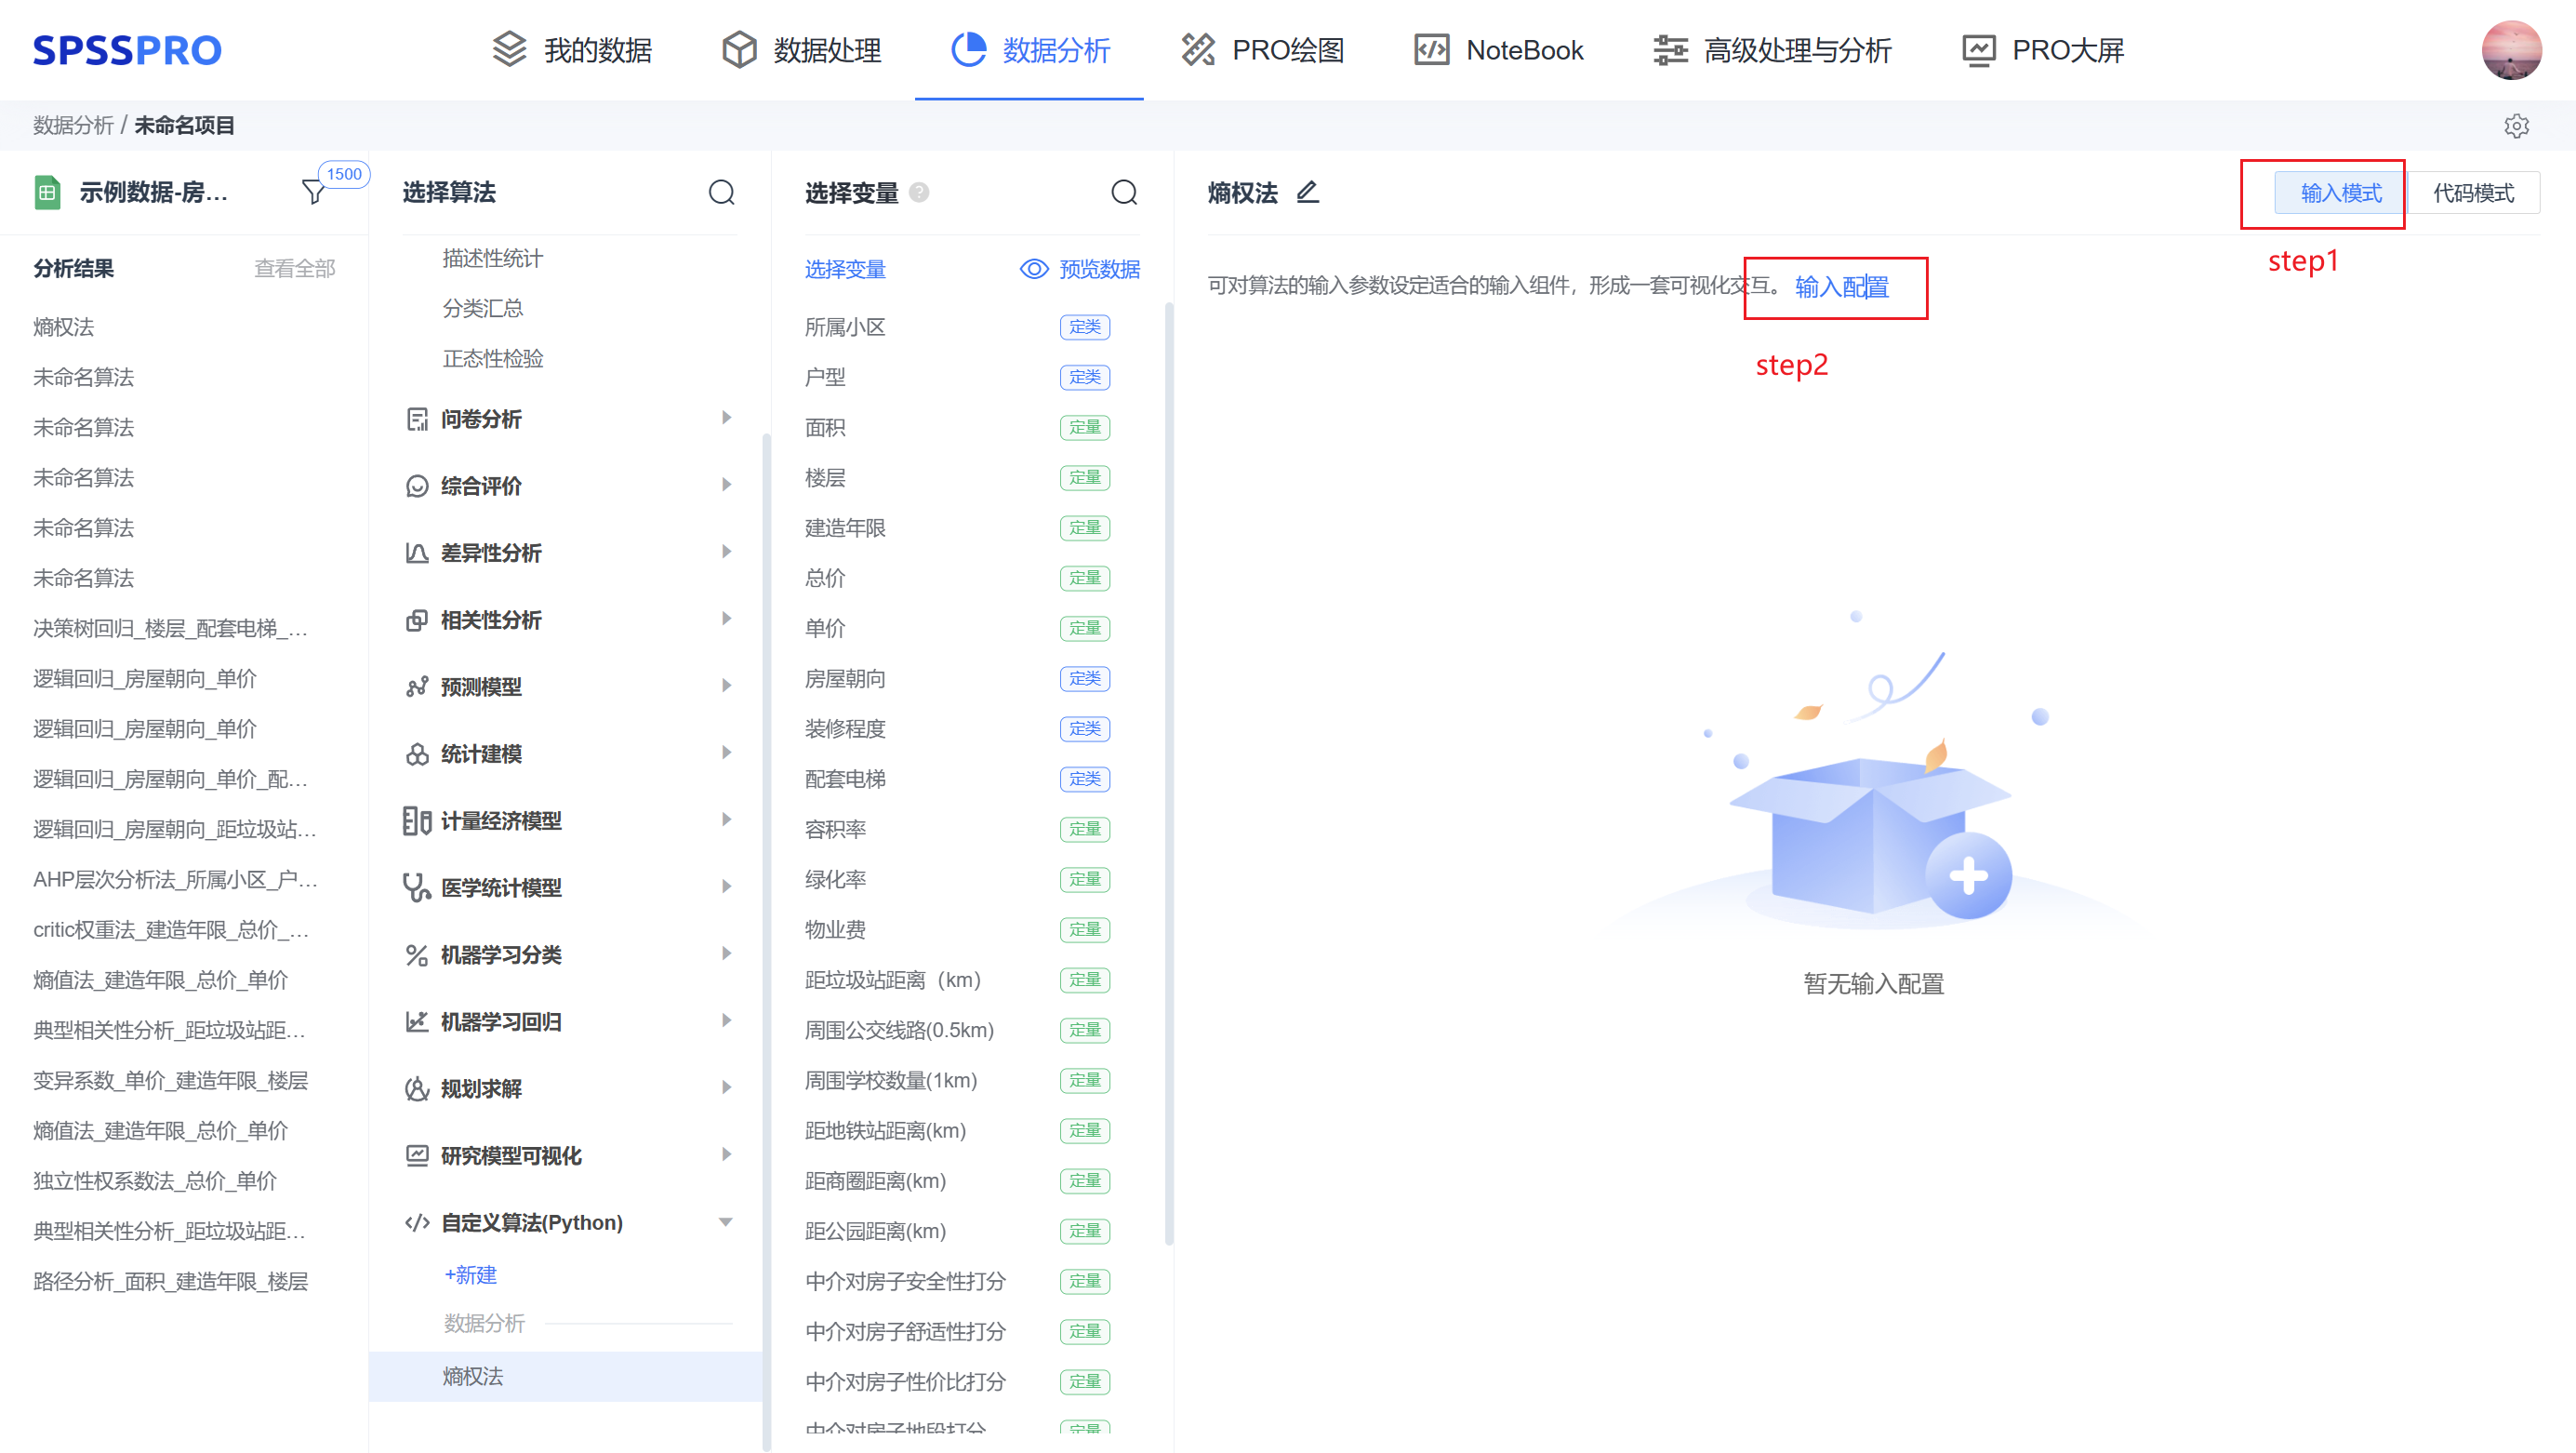Expand the 综合评价 category arrow

click(727, 485)
